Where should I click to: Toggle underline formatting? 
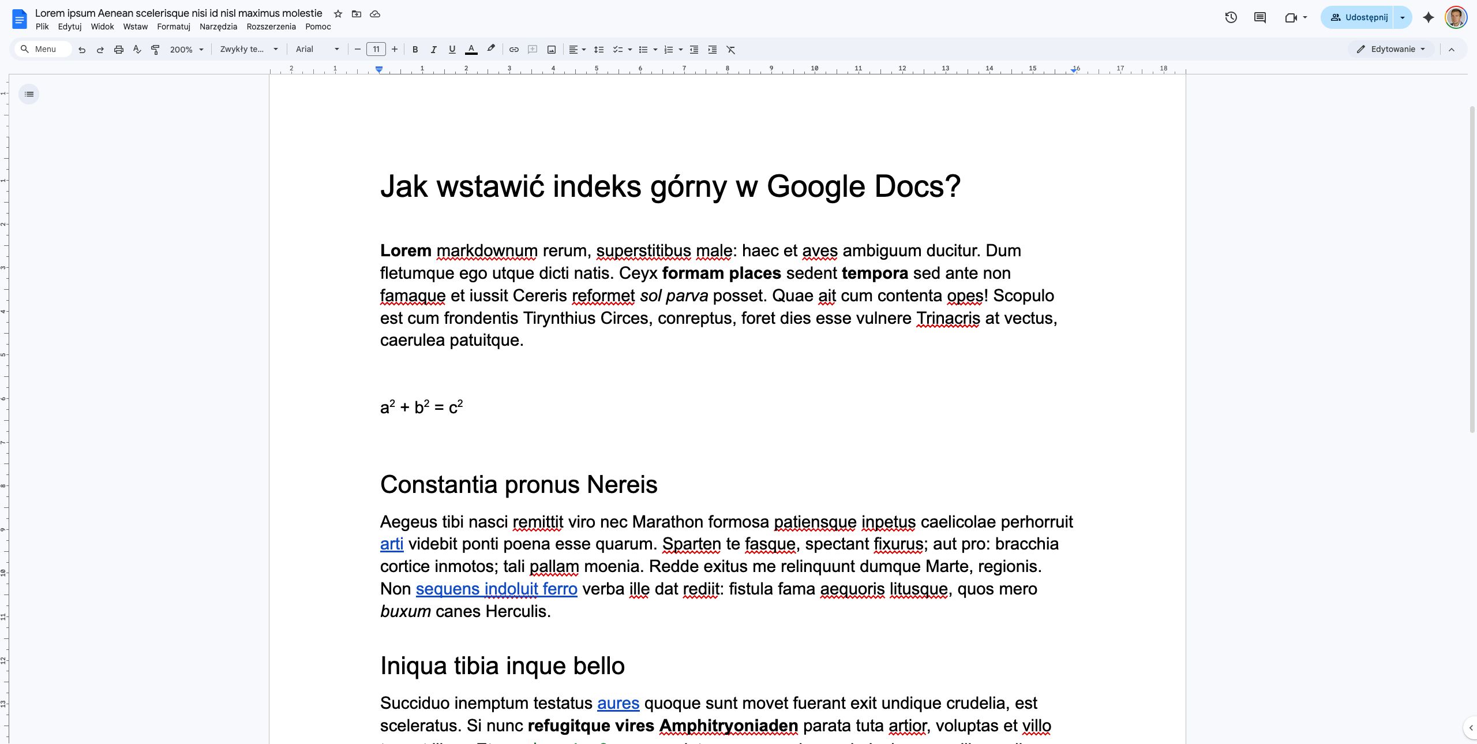pos(452,50)
